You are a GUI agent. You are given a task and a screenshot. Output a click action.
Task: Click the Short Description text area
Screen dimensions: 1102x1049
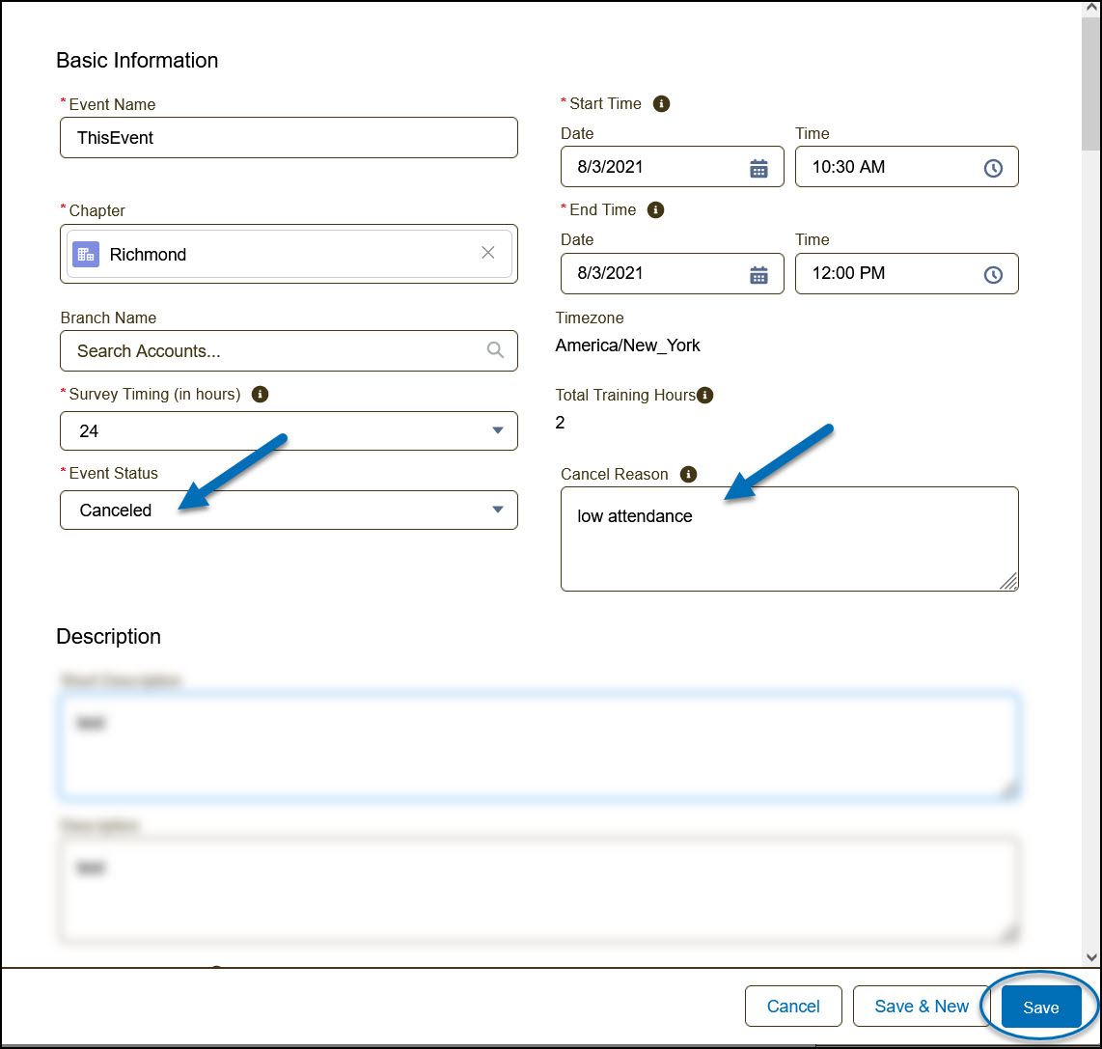tap(538, 746)
